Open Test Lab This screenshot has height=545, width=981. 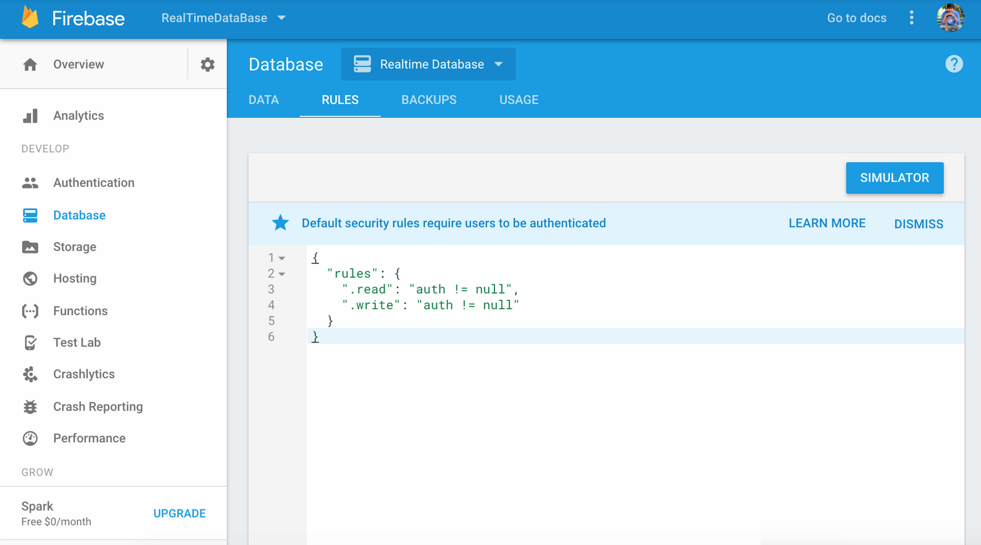77,342
